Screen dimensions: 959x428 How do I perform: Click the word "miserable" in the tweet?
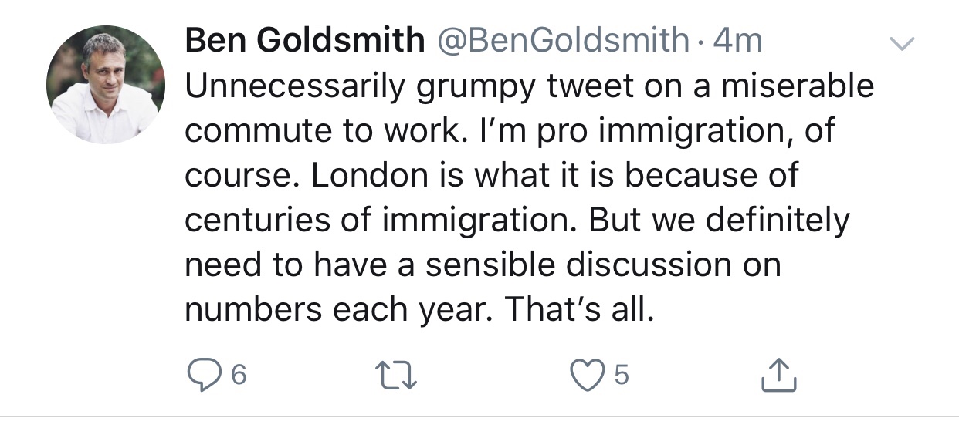(x=798, y=87)
